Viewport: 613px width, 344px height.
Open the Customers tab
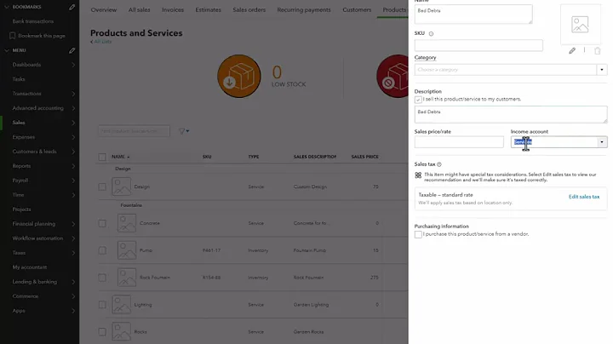pyautogui.click(x=357, y=9)
